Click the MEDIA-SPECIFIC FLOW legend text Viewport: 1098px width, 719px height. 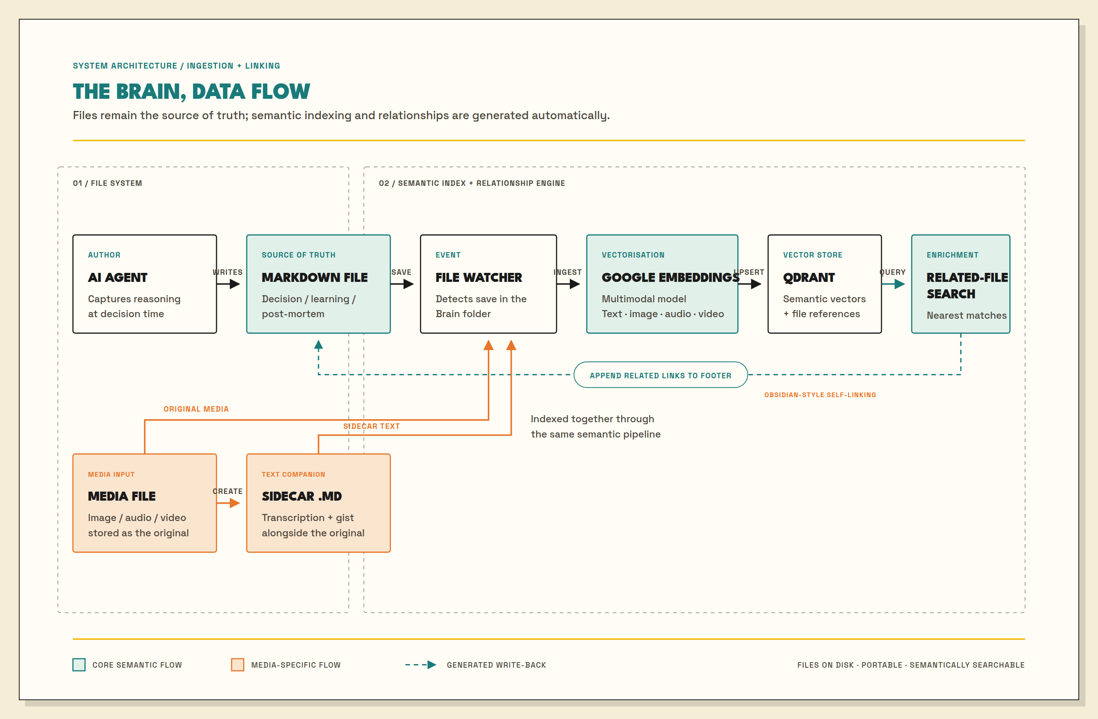coord(296,665)
